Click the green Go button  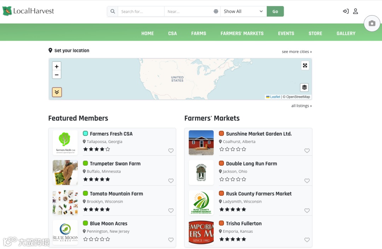pyautogui.click(x=275, y=11)
